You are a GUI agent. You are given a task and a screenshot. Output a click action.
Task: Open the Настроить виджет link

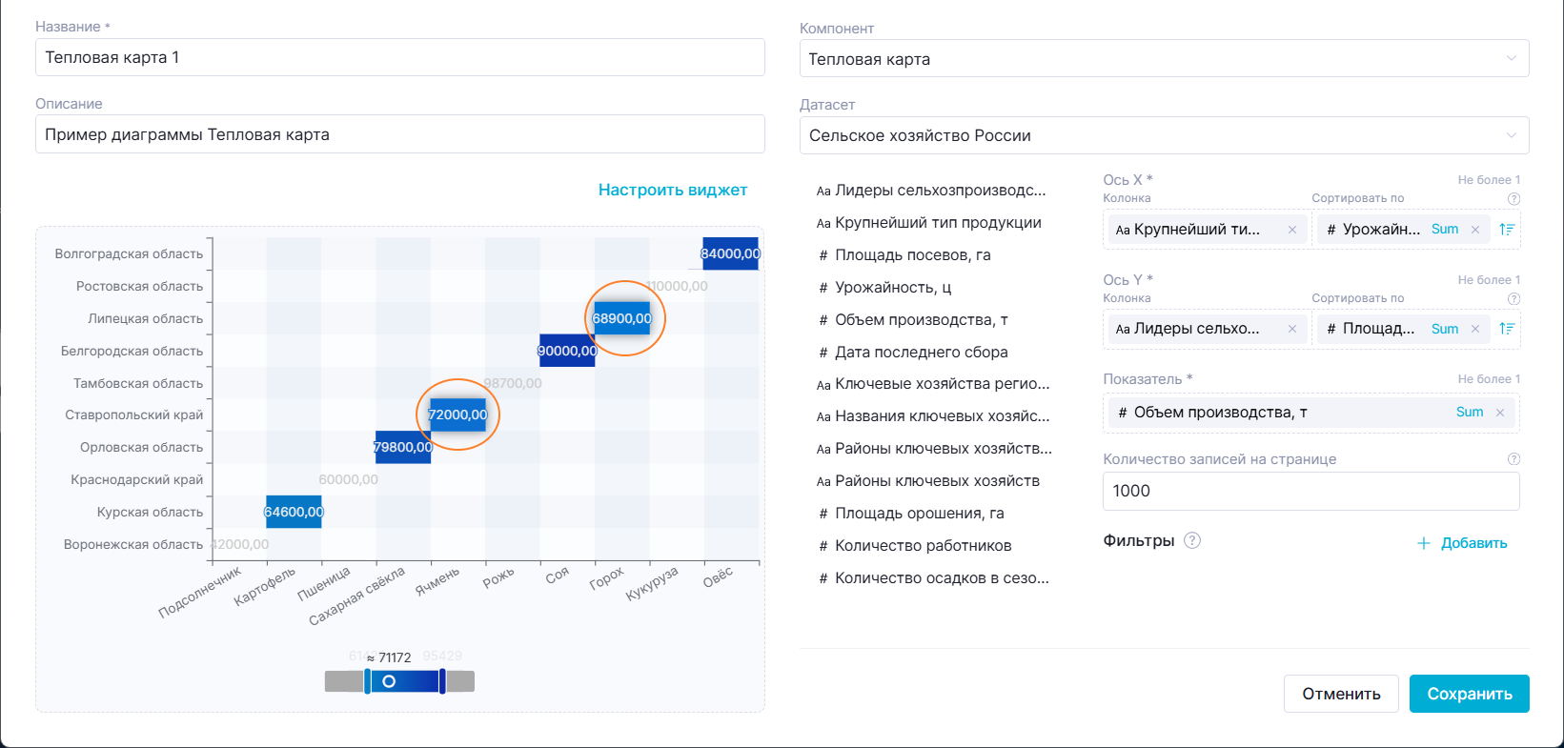point(672,190)
